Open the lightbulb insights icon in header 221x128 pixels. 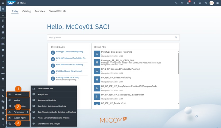click(182, 3)
